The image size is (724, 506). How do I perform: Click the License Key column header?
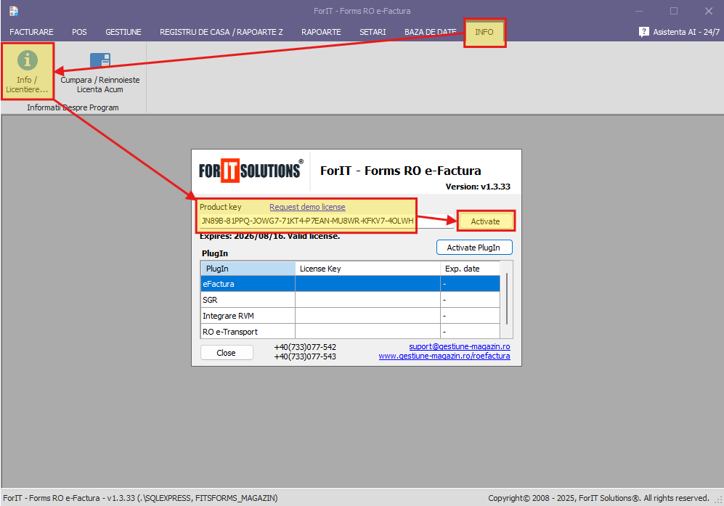tap(367, 269)
